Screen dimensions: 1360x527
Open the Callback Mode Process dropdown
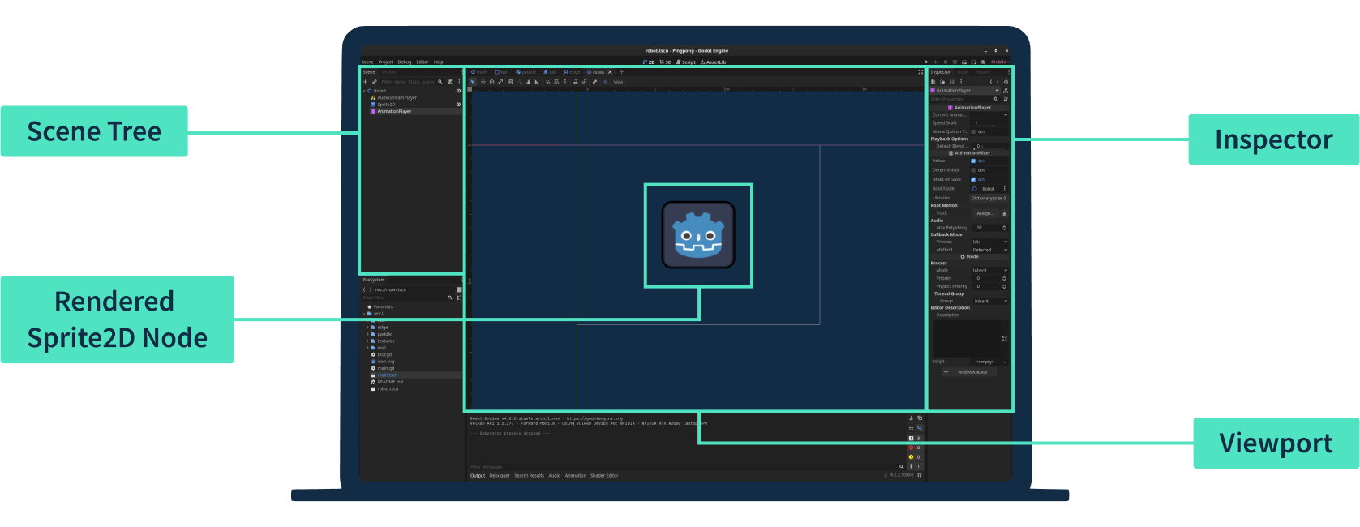(989, 242)
